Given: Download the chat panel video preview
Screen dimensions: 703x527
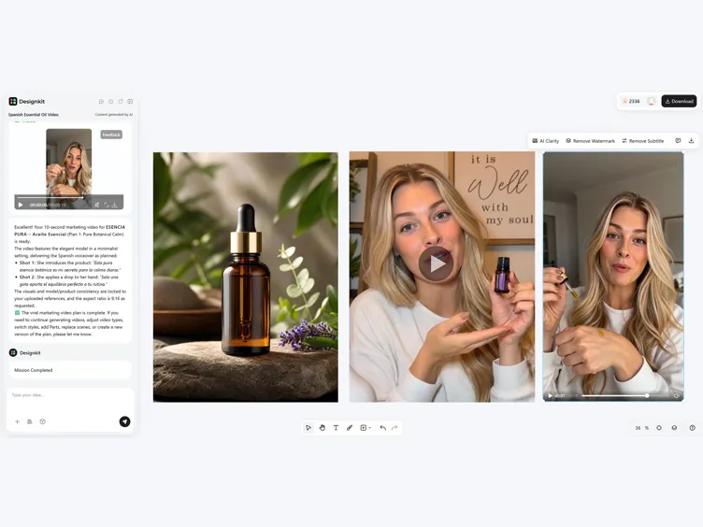Looking at the screenshot, I should pos(115,205).
